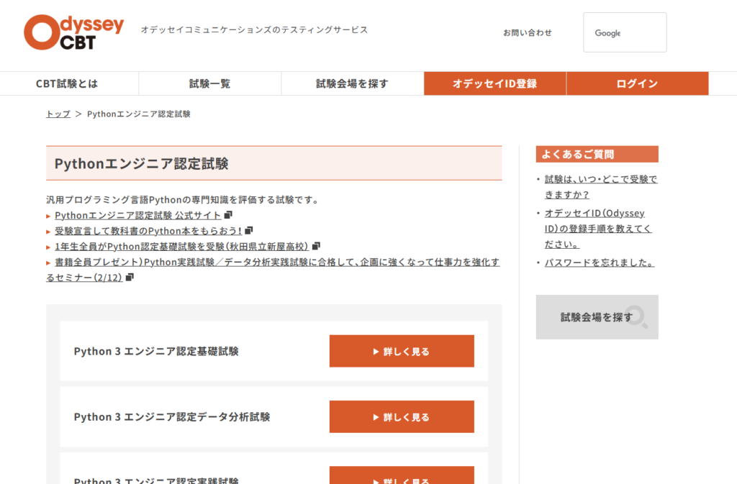Open Pythonエンジニア認定試験 公式サイト link
The height and width of the screenshot is (484, 737).
tap(137, 215)
